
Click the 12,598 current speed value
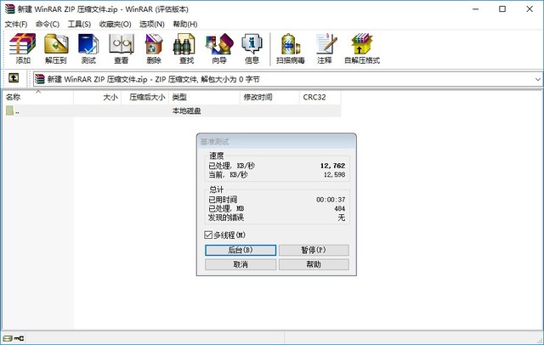[x=334, y=174]
